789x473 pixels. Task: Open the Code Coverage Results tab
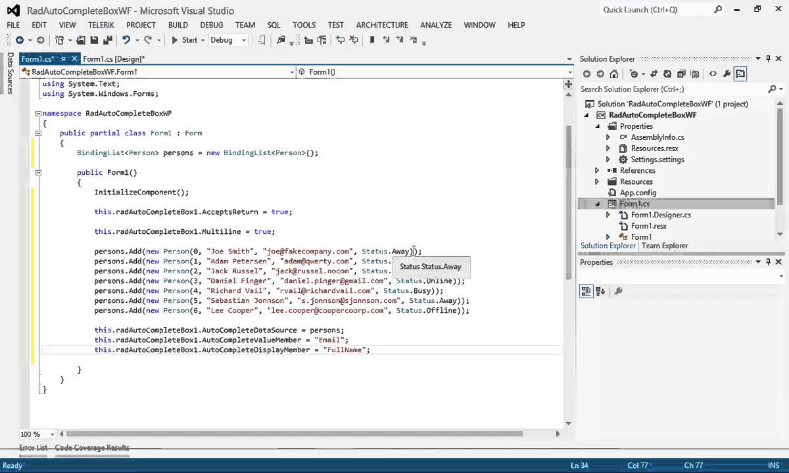92,448
